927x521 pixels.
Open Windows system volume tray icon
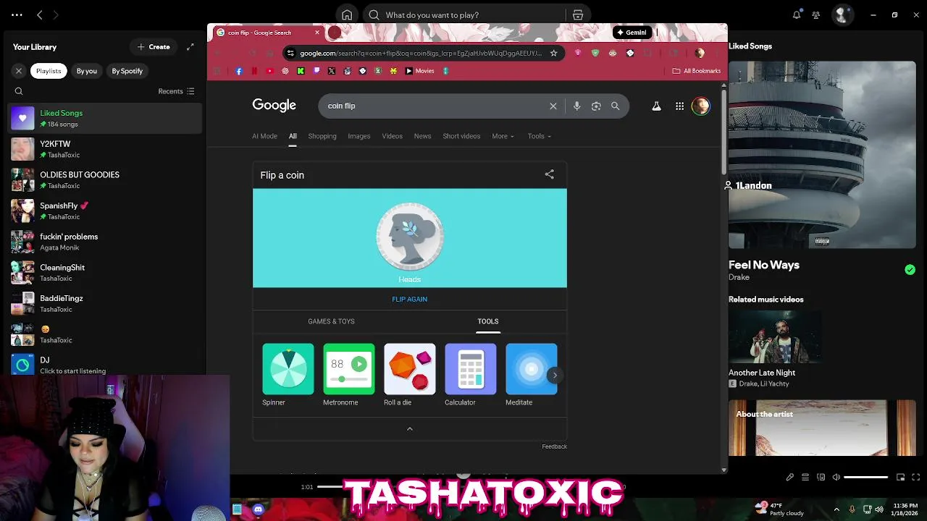(x=880, y=509)
